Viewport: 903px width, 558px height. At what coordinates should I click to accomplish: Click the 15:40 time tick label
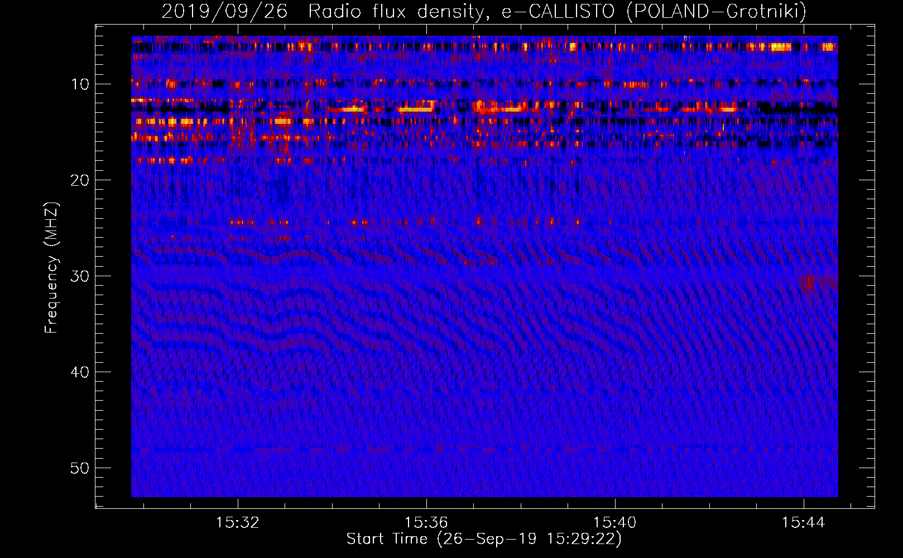point(614,523)
